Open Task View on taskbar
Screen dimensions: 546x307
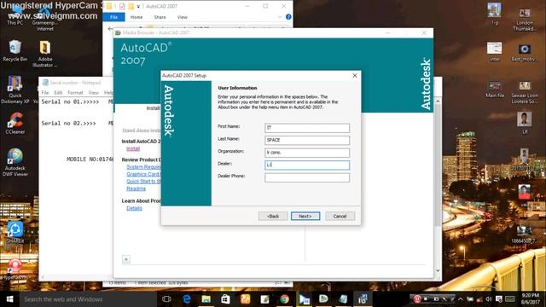point(166,299)
